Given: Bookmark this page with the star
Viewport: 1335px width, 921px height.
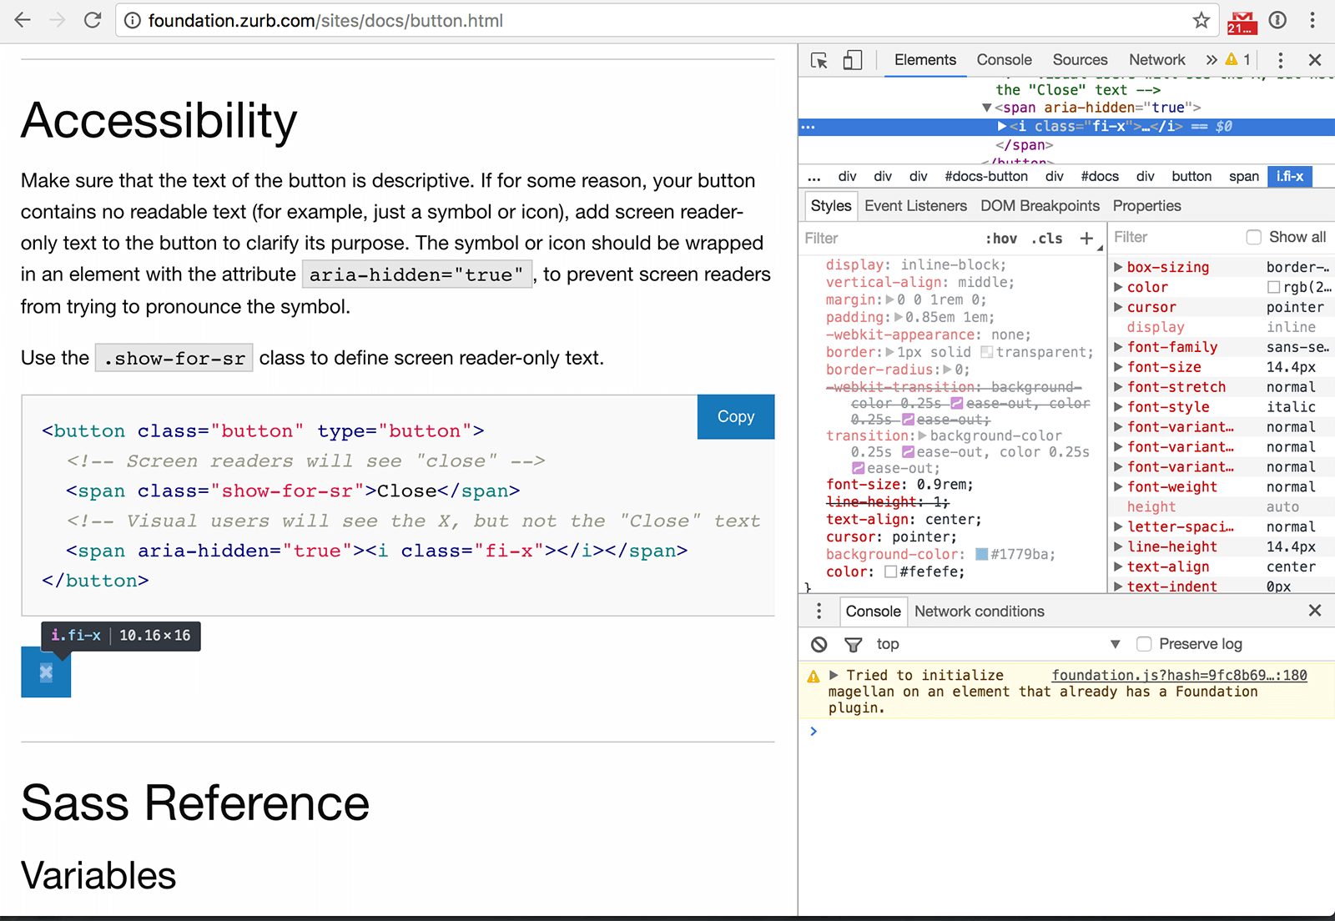Looking at the screenshot, I should (x=1201, y=20).
